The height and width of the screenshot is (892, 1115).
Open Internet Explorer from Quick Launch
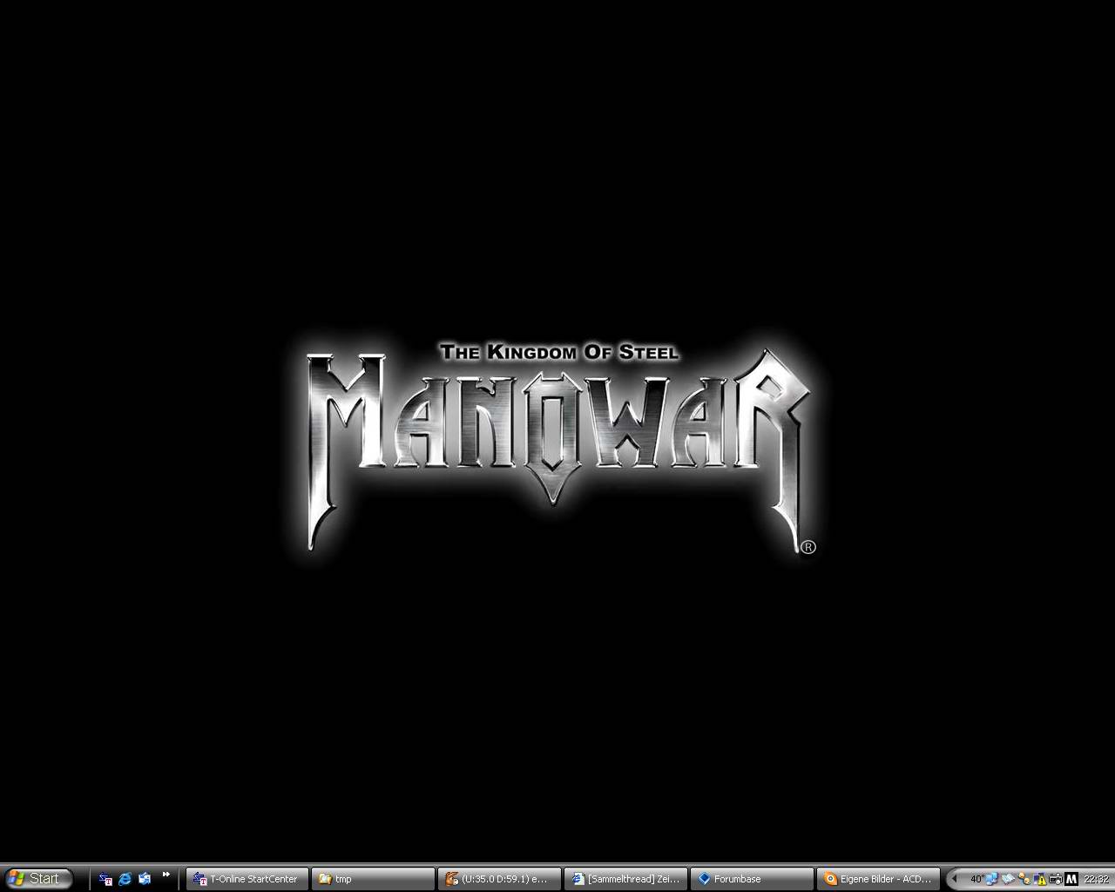pos(125,879)
